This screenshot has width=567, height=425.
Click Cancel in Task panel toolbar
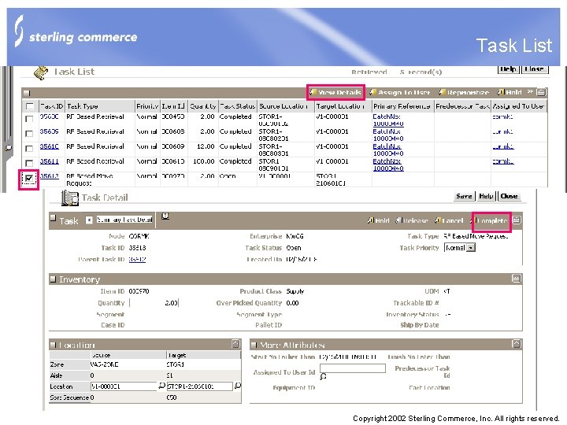[449, 220]
